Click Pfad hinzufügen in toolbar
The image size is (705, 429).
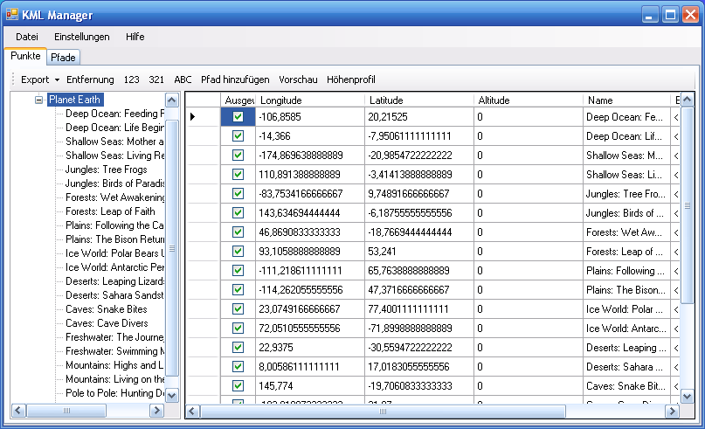(x=235, y=80)
